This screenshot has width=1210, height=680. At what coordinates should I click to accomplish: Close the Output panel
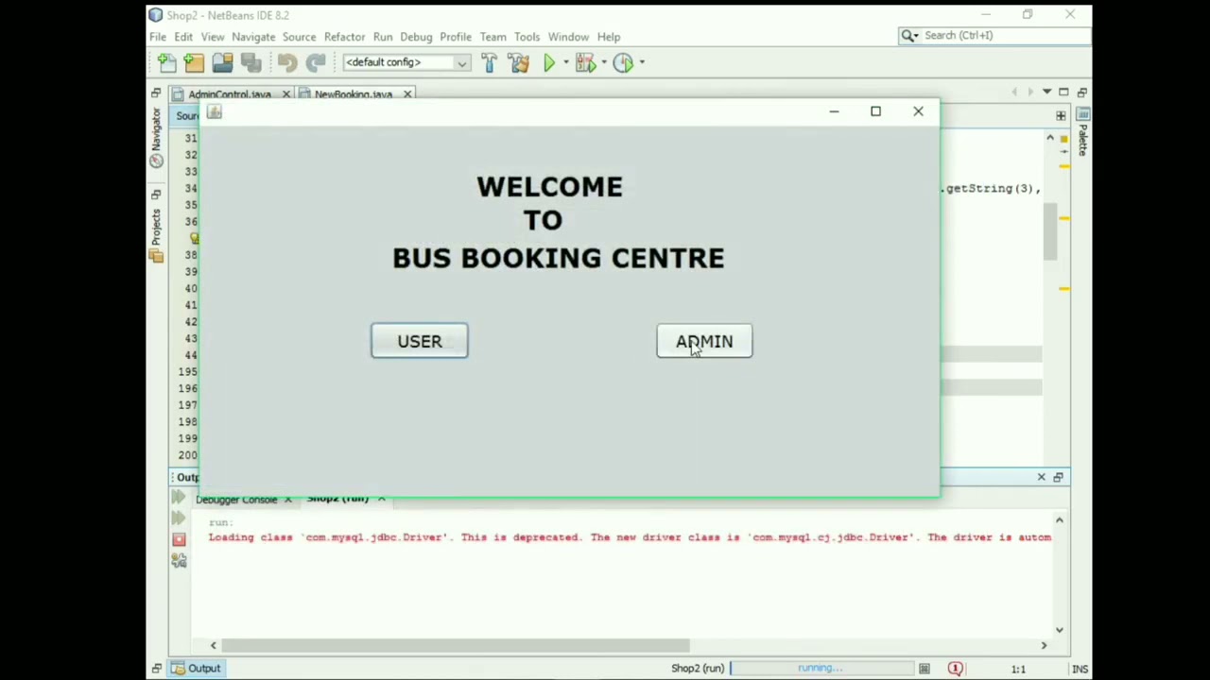pos(1041,477)
